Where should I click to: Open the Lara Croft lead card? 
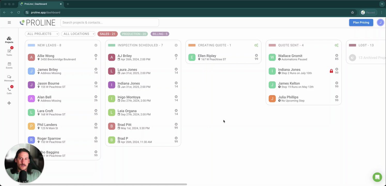click(x=63, y=112)
